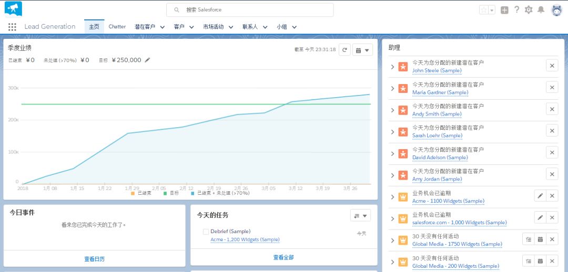Open the App Launcher grid icon
The image size is (568, 272).
(x=12, y=27)
